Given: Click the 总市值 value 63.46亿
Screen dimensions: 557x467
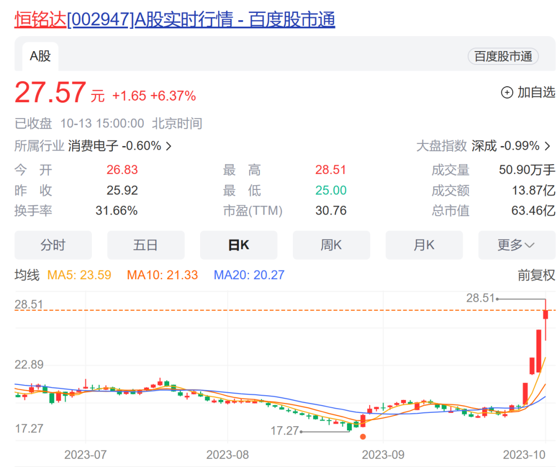Looking at the screenshot, I should [533, 211].
